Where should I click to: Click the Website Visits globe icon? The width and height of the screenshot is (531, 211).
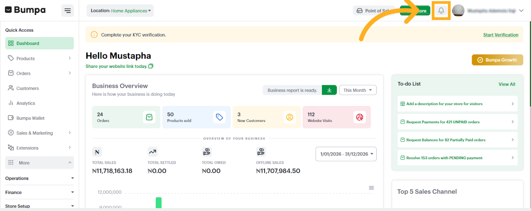(360, 117)
